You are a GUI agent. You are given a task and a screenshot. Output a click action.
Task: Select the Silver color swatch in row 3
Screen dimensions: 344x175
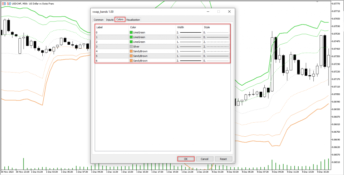coord(131,47)
